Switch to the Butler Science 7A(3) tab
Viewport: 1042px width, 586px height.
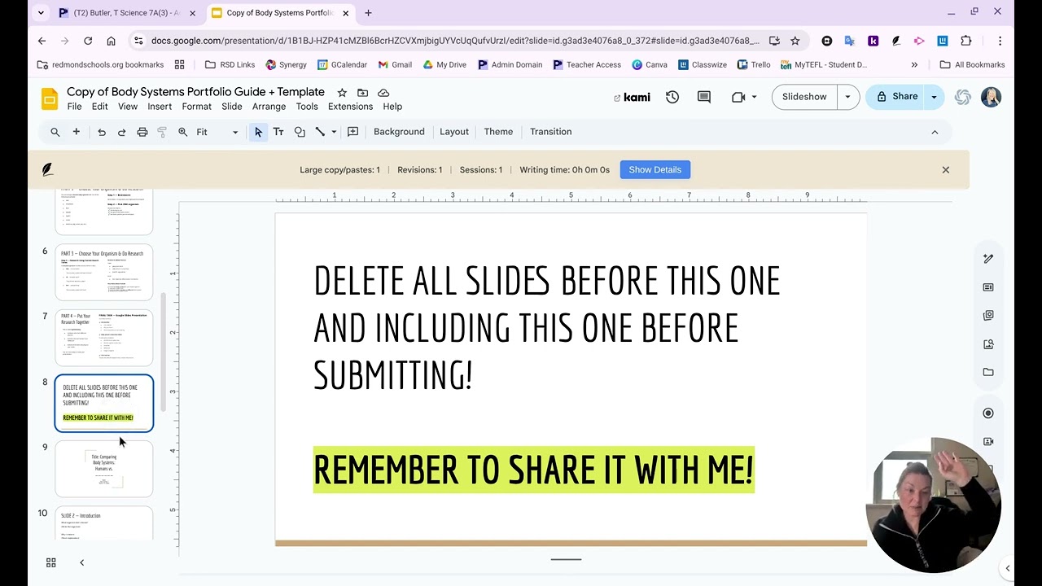(128, 13)
